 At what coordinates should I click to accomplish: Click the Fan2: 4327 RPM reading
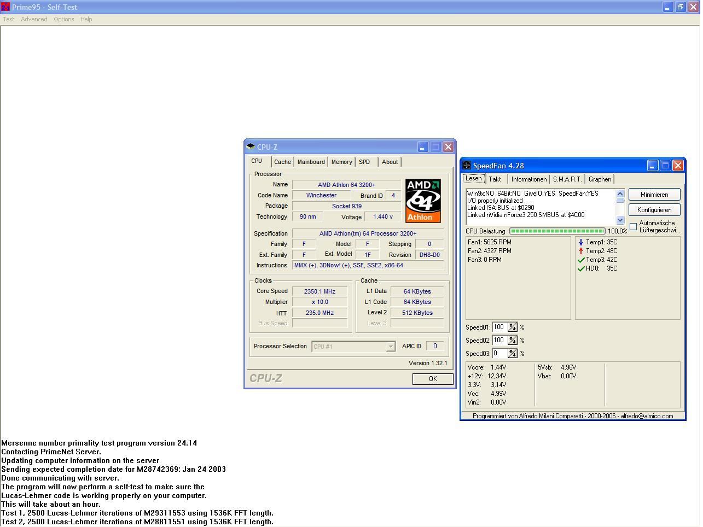click(x=490, y=251)
